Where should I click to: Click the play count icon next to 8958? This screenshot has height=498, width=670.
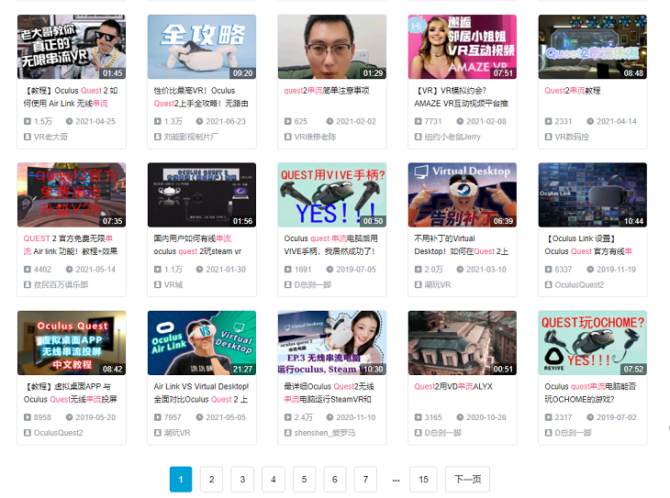[28, 418]
